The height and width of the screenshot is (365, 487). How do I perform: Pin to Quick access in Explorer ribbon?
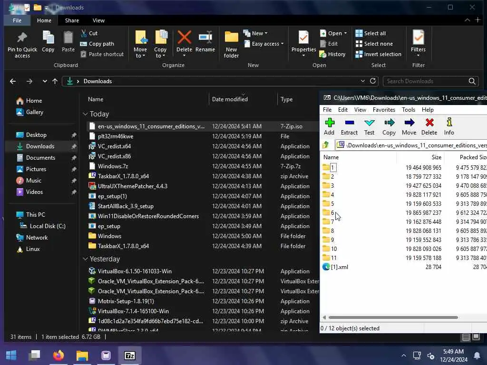point(22,45)
